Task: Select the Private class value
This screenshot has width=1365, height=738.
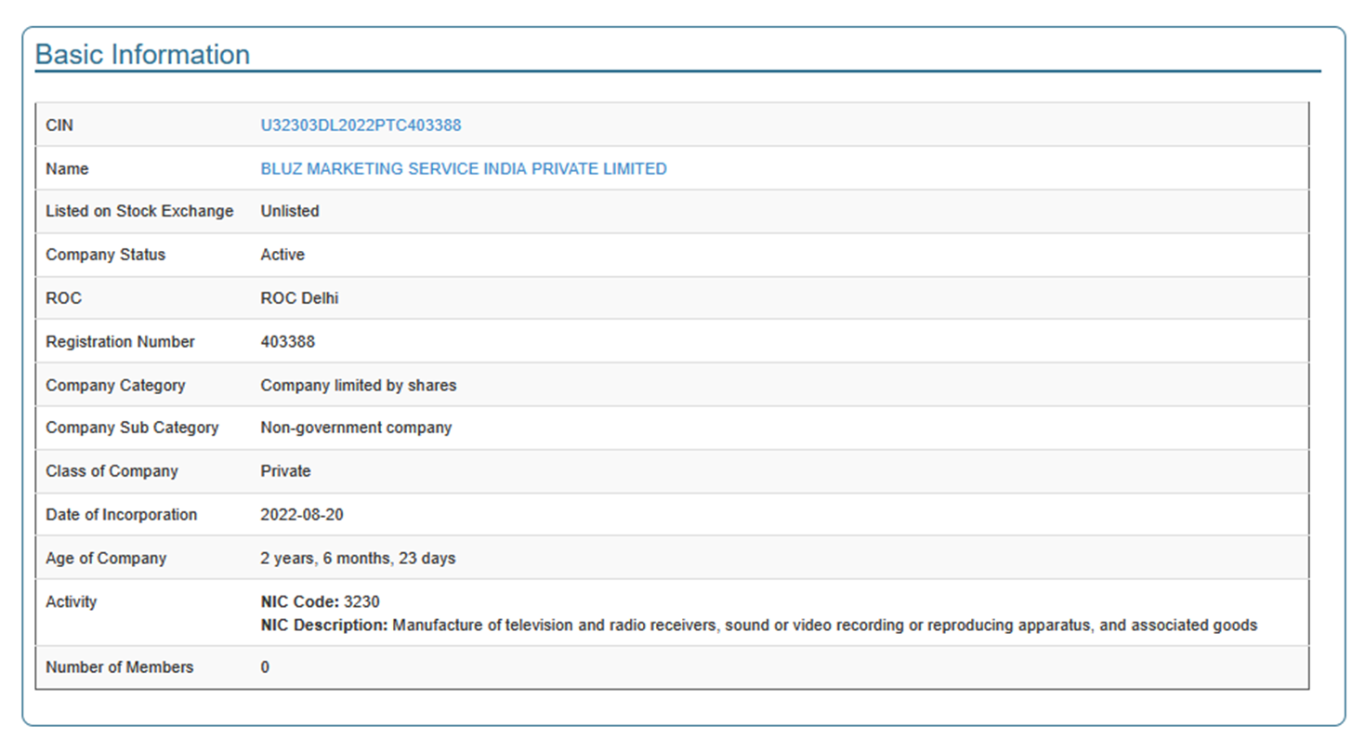Action: pyautogui.click(x=286, y=471)
